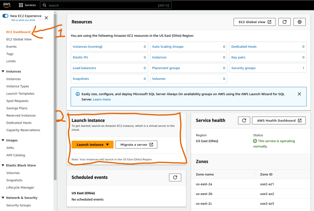Open EC2 Global view button
Screen dimensions: 314x211
pyautogui.click(x=254, y=22)
